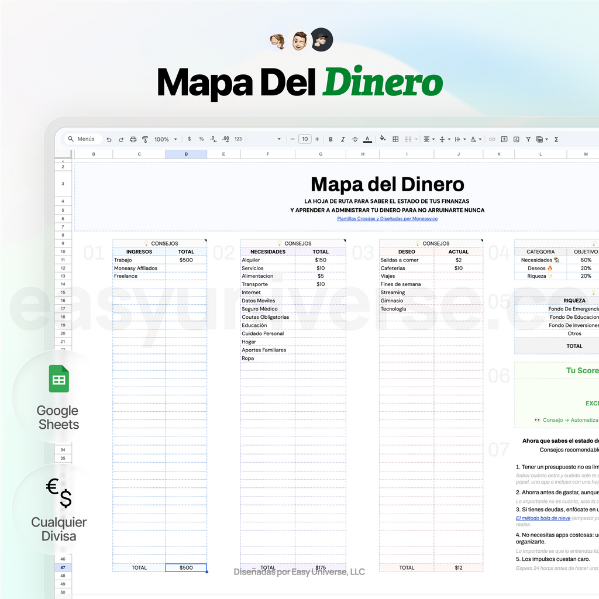Click the borders icon
The height and width of the screenshot is (599, 599).
click(x=395, y=139)
